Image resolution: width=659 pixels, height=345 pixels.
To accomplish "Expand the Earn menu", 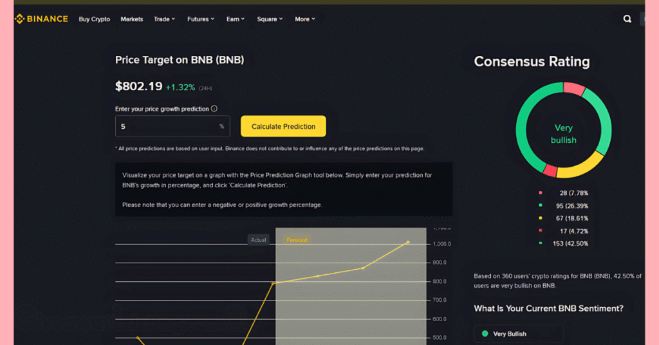I will tap(236, 19).
